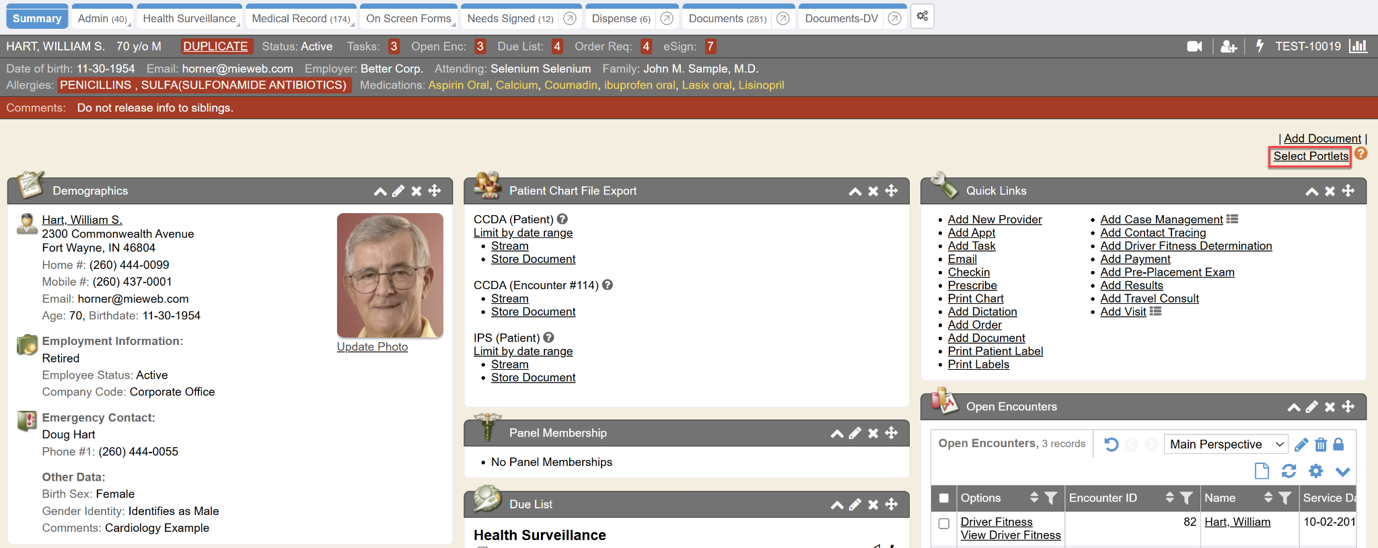Click the lock icon in Open Encounters toolbar

[x=1338, y=444]
